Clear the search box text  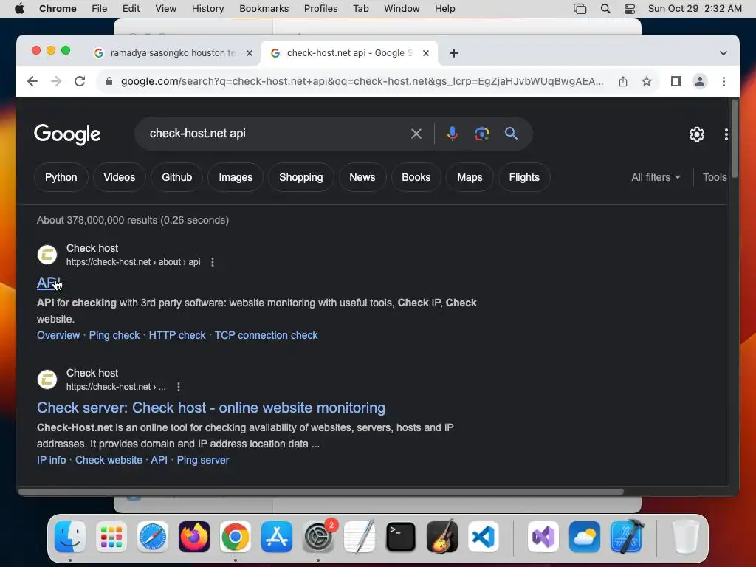coord(416,134)
